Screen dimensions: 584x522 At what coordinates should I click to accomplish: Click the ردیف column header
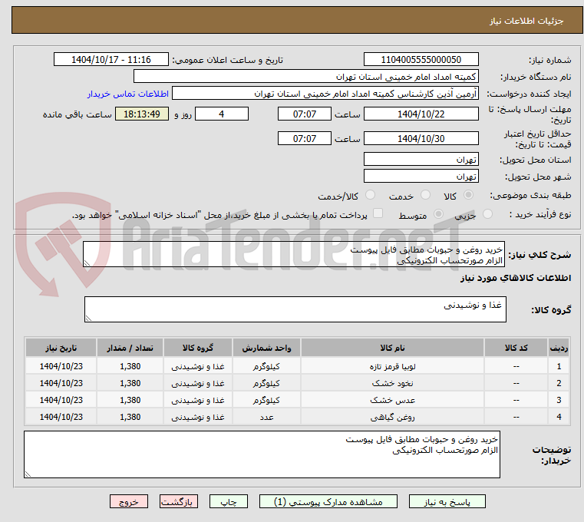pyautogui.click(x=559, y=348)
